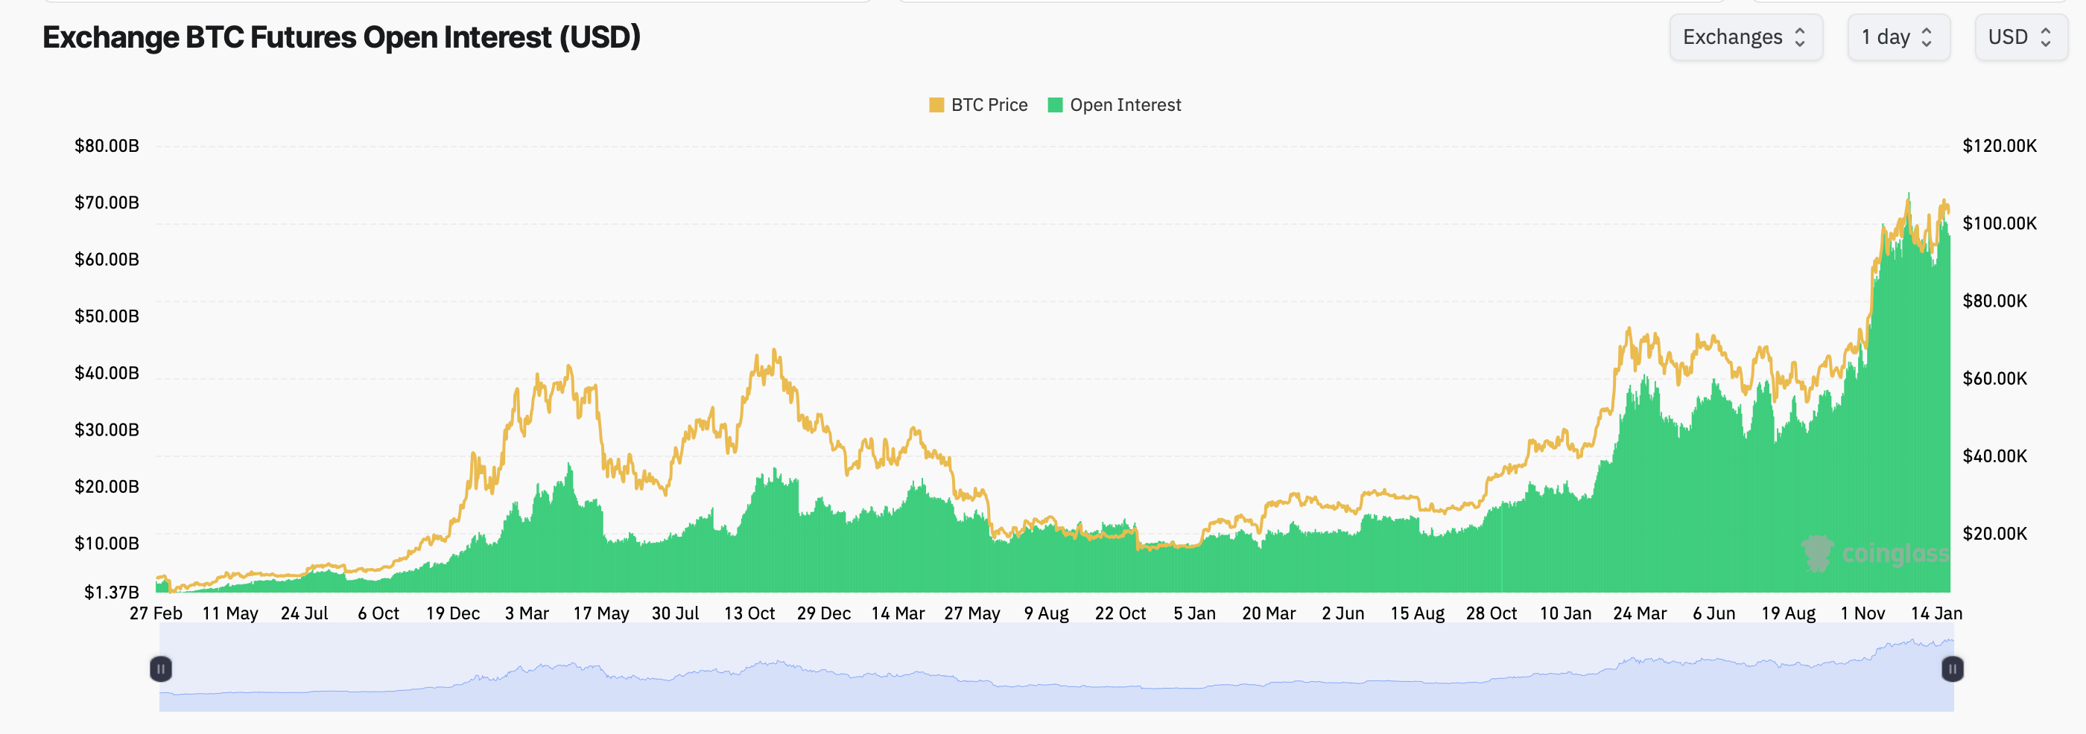Click the chevron arrows beside Exchanges
Screen dimensions: 2086x734
click(1800, 37)
